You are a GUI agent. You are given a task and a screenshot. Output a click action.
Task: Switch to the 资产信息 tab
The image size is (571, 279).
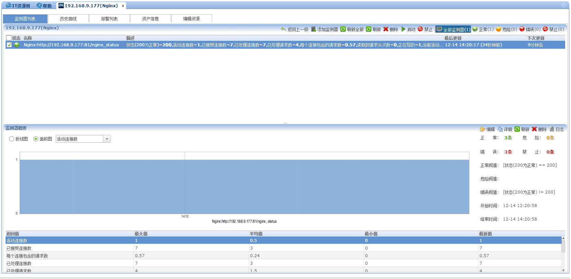coord(151,19)
